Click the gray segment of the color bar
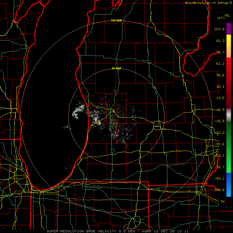 229,115
